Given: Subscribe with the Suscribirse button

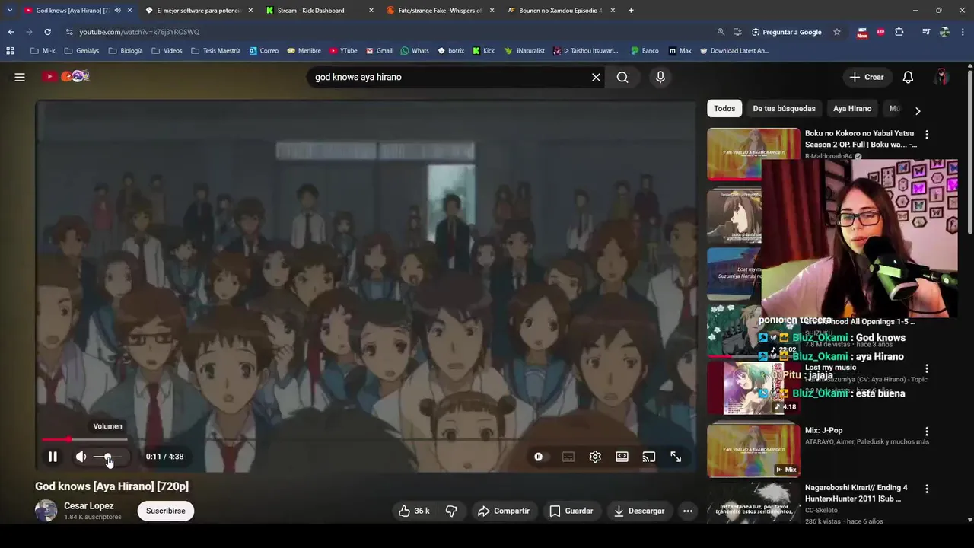Looking at the screenshot, I should pyautogui.click(x=166, y=511).
